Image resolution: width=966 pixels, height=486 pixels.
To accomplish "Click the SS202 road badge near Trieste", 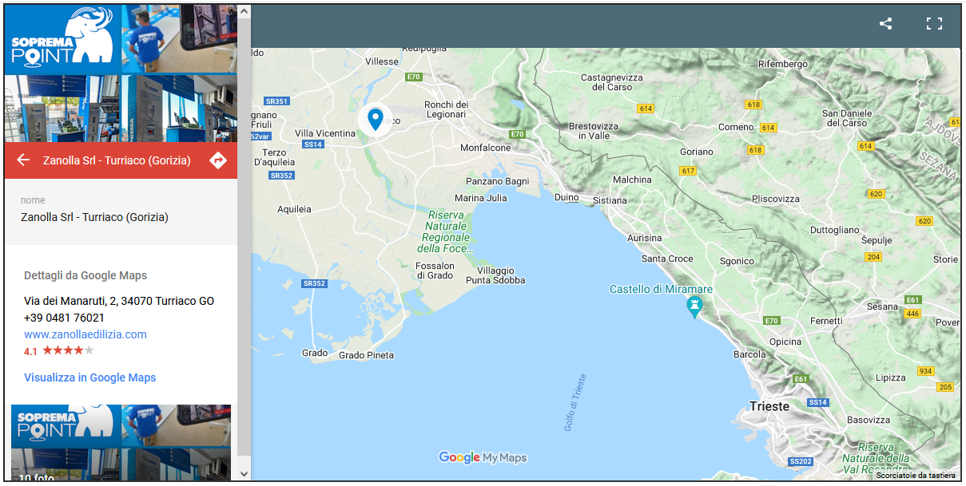I will coord(800,461).
